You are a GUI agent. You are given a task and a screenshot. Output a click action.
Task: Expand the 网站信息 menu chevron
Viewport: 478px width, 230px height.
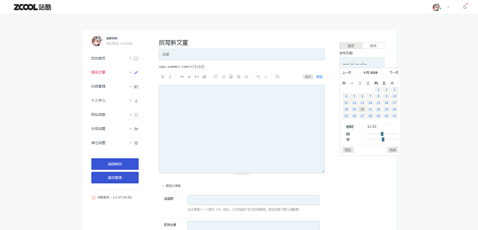[x=131, y=115]
